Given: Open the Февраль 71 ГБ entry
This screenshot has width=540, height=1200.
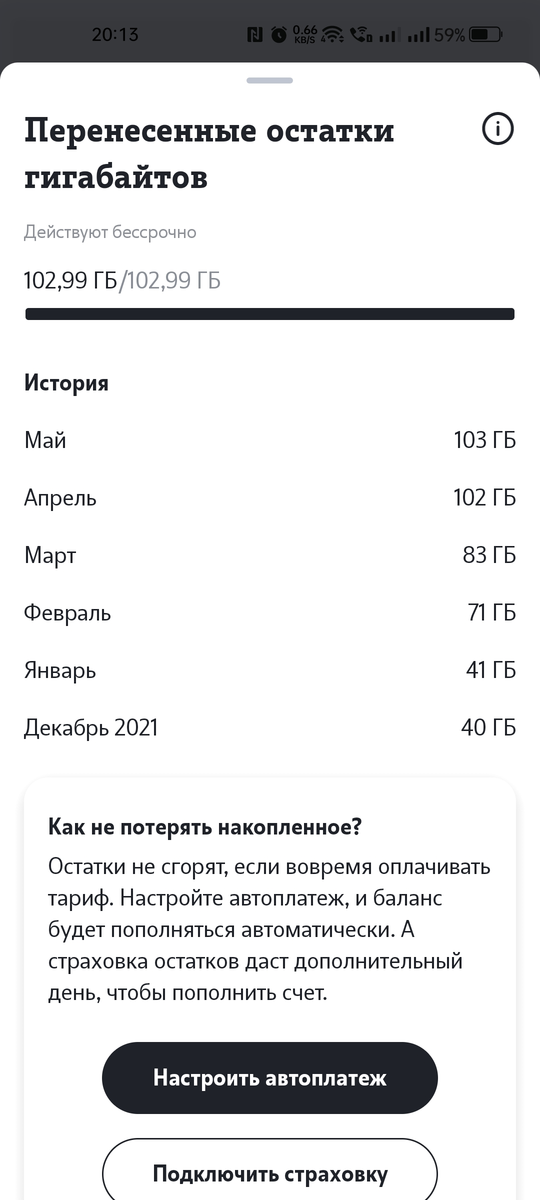Looking at the screenshot, I should (x=270, y=612).
